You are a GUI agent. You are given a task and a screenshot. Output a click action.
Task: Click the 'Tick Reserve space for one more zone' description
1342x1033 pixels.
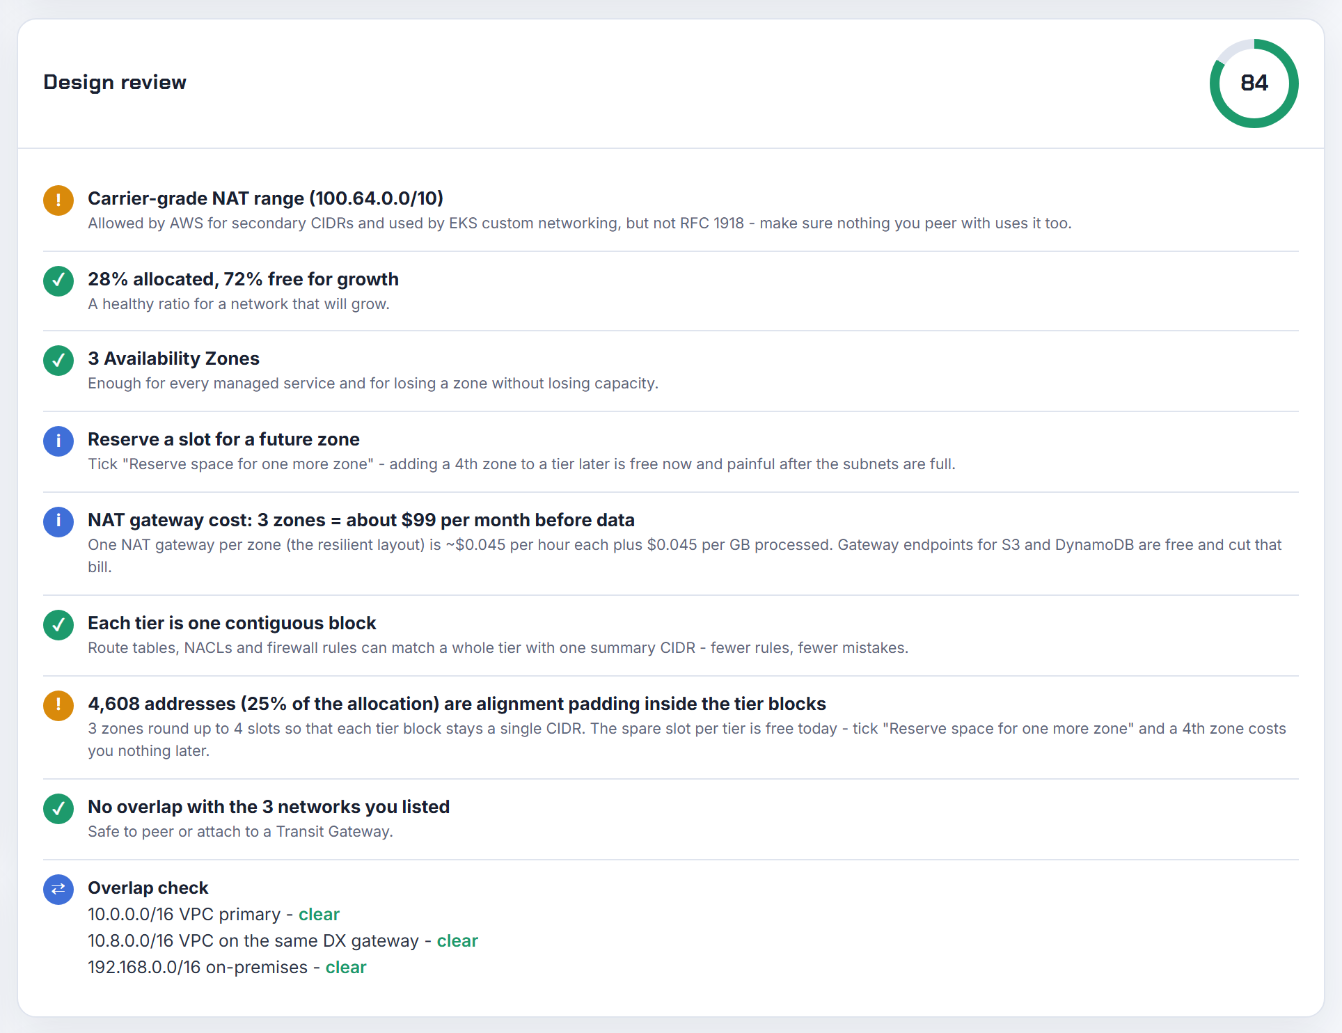(522, 464)
